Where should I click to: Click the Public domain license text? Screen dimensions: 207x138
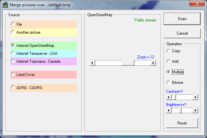(x=145, y=20)
